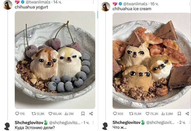The image size is (191, 131).
Task: Bookmark the chihuahua yogurt tweet
Action: point(83,114)
